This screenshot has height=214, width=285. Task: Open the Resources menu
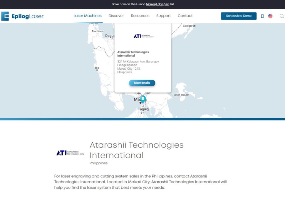(140, 16)
